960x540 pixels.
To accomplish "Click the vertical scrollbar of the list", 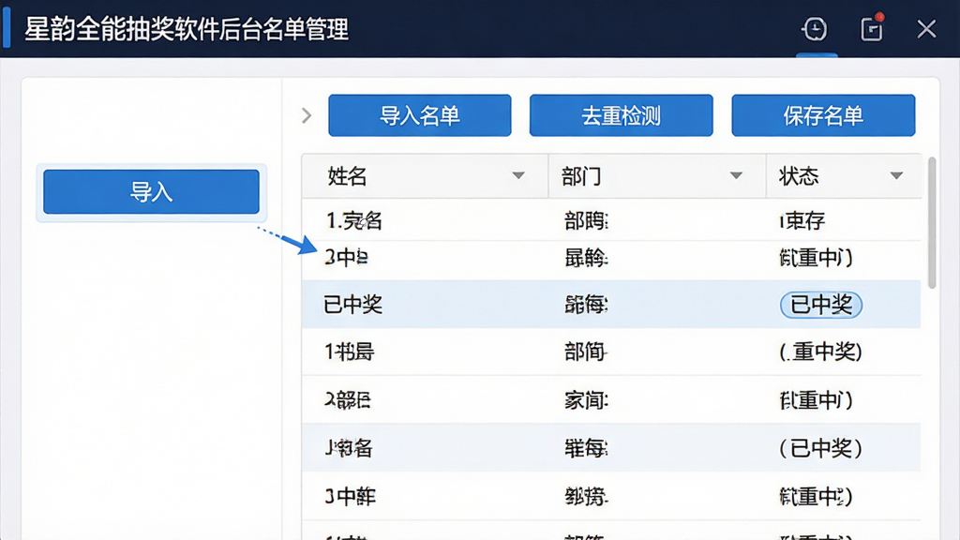I will 932,222.
